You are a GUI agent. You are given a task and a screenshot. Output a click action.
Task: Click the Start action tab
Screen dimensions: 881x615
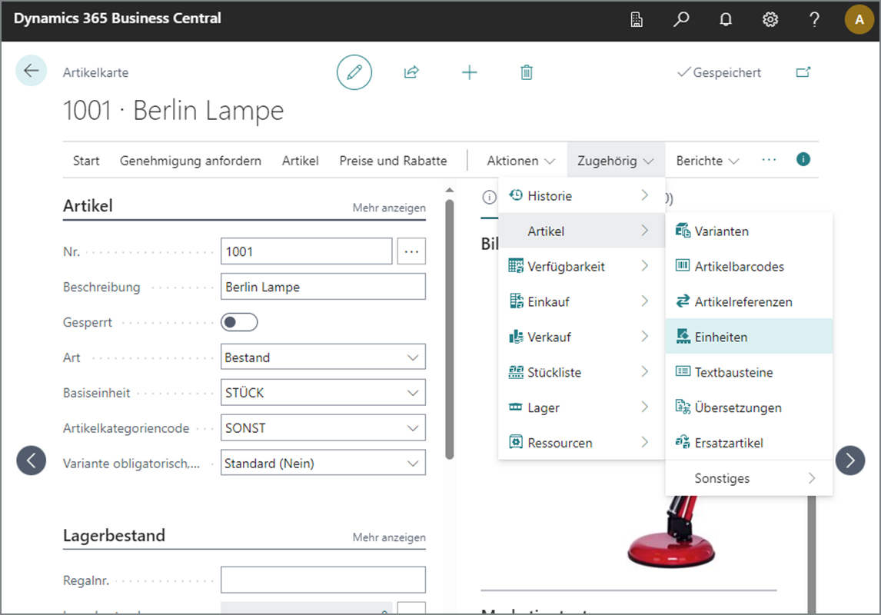86,161
